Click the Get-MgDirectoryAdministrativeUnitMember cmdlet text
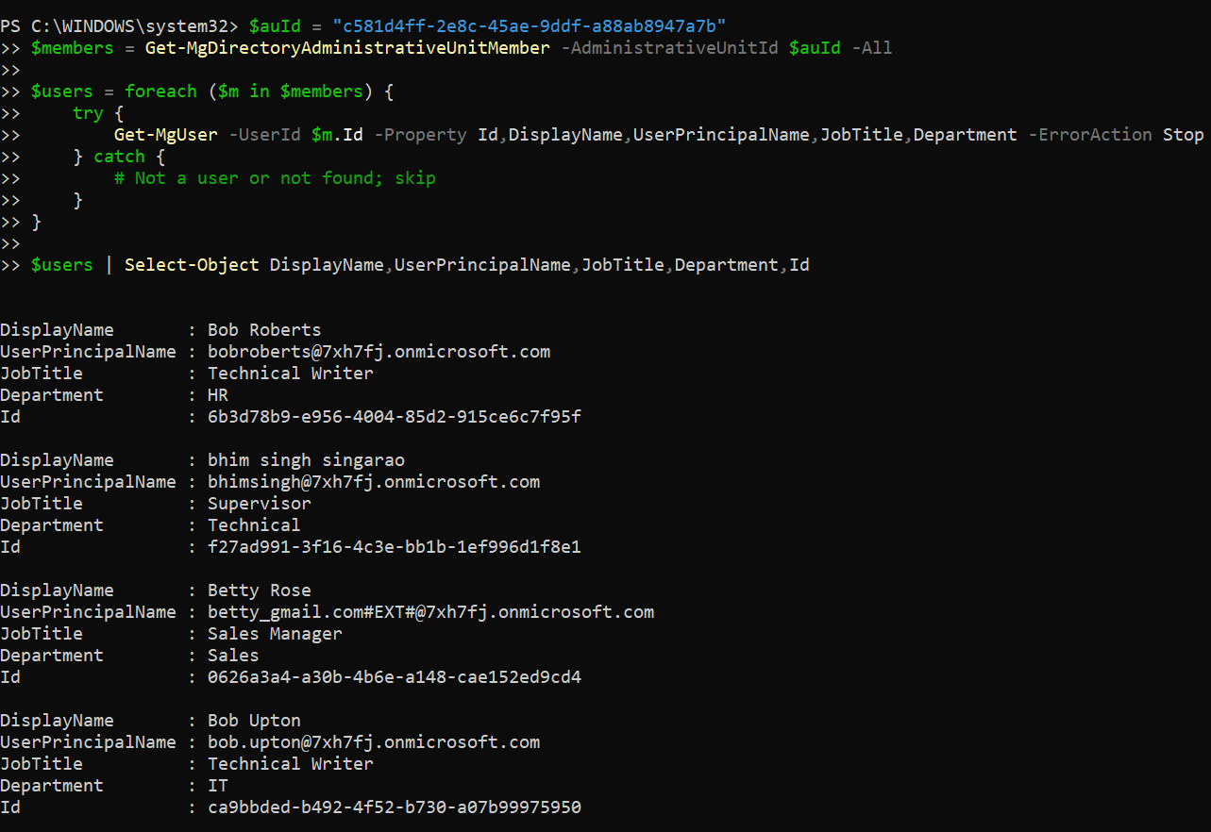Viewport: 1211px width, 832px height. coord(347,47)
